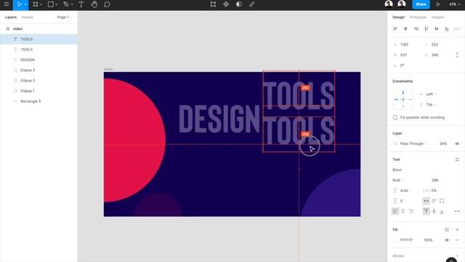465x262 pixels.
Task: Align selection to bottom
Action: (x=447, y=29)
